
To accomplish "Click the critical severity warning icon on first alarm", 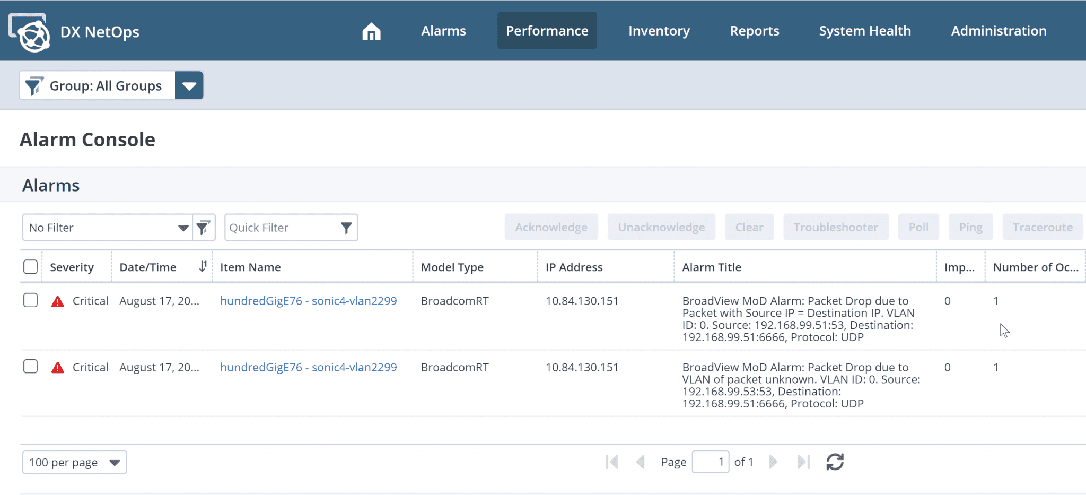I will coord(58,300).
